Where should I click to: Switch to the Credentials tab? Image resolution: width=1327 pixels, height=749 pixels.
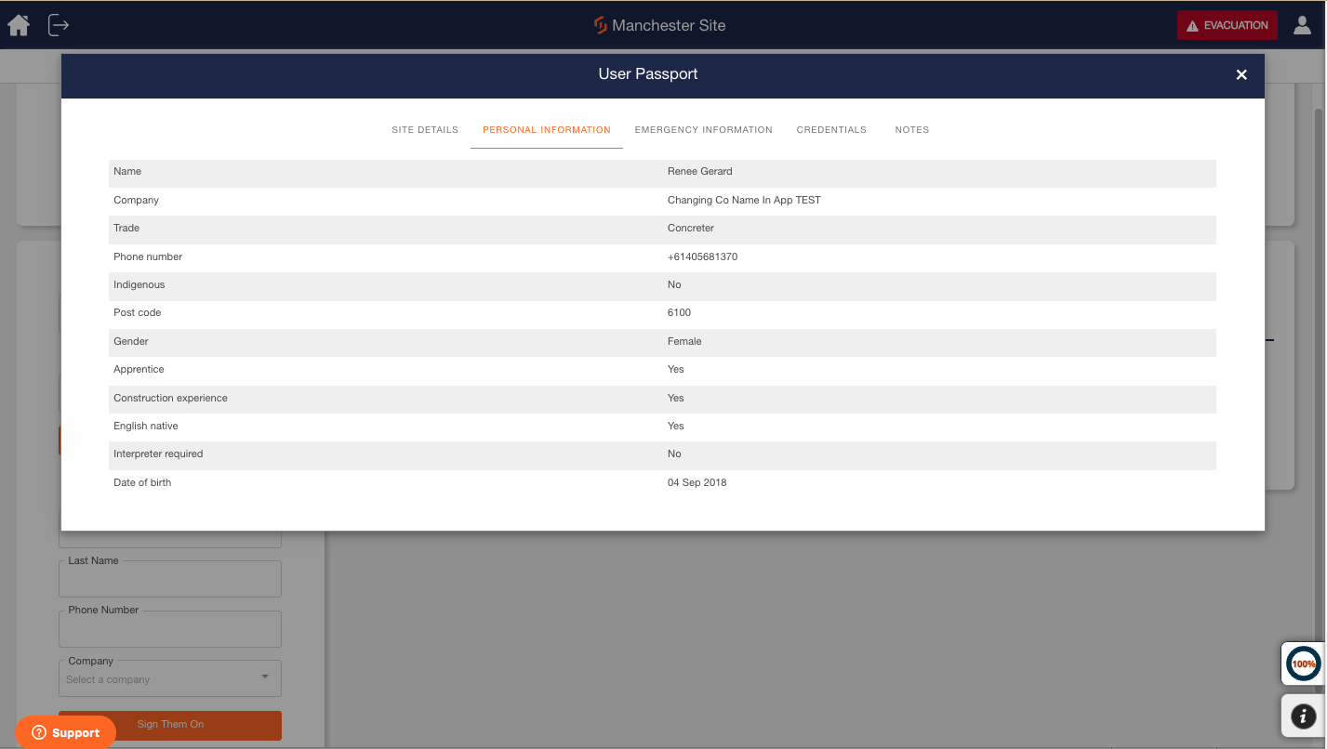pos(831,130)
